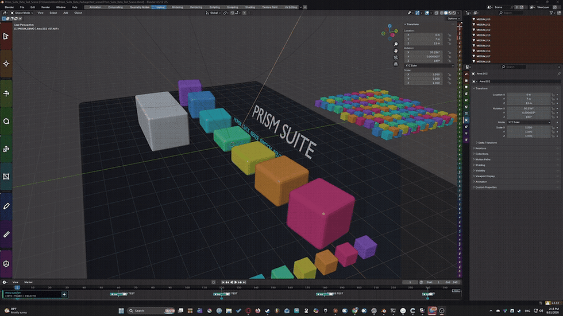Image resolution: width=563 pixels, height=316 pixels.
Task: Select the Measure ruler tool
Action: click(x=6, y=235)
